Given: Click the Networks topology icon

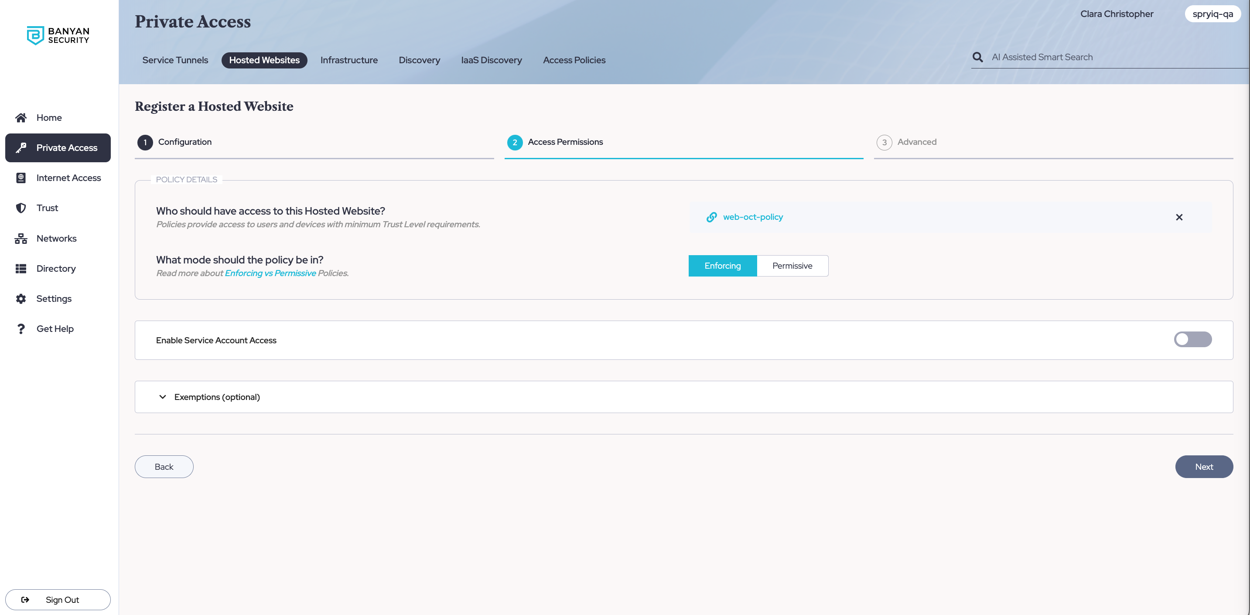Looking at the screenshot, I should coord(21,238).
